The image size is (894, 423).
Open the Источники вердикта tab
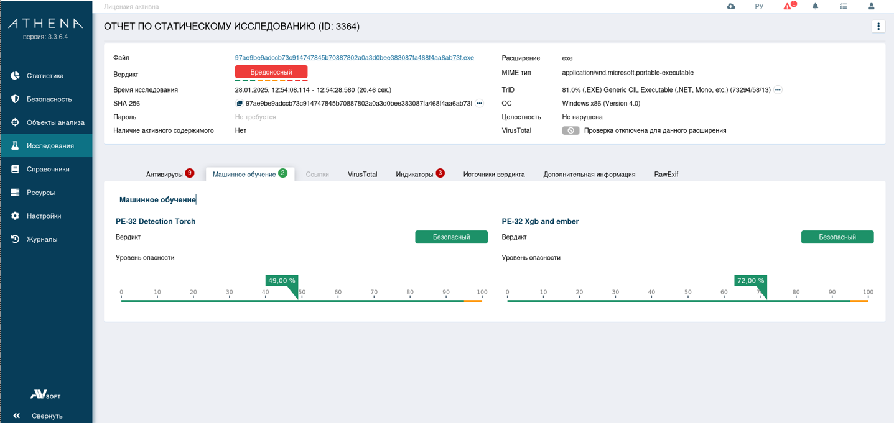493,175
